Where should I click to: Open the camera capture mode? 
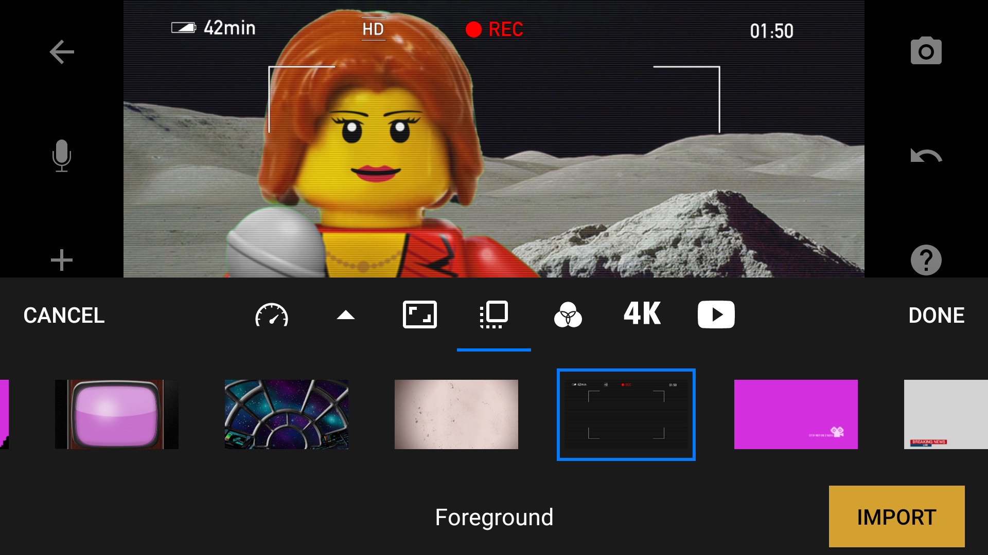pos(925,50)
